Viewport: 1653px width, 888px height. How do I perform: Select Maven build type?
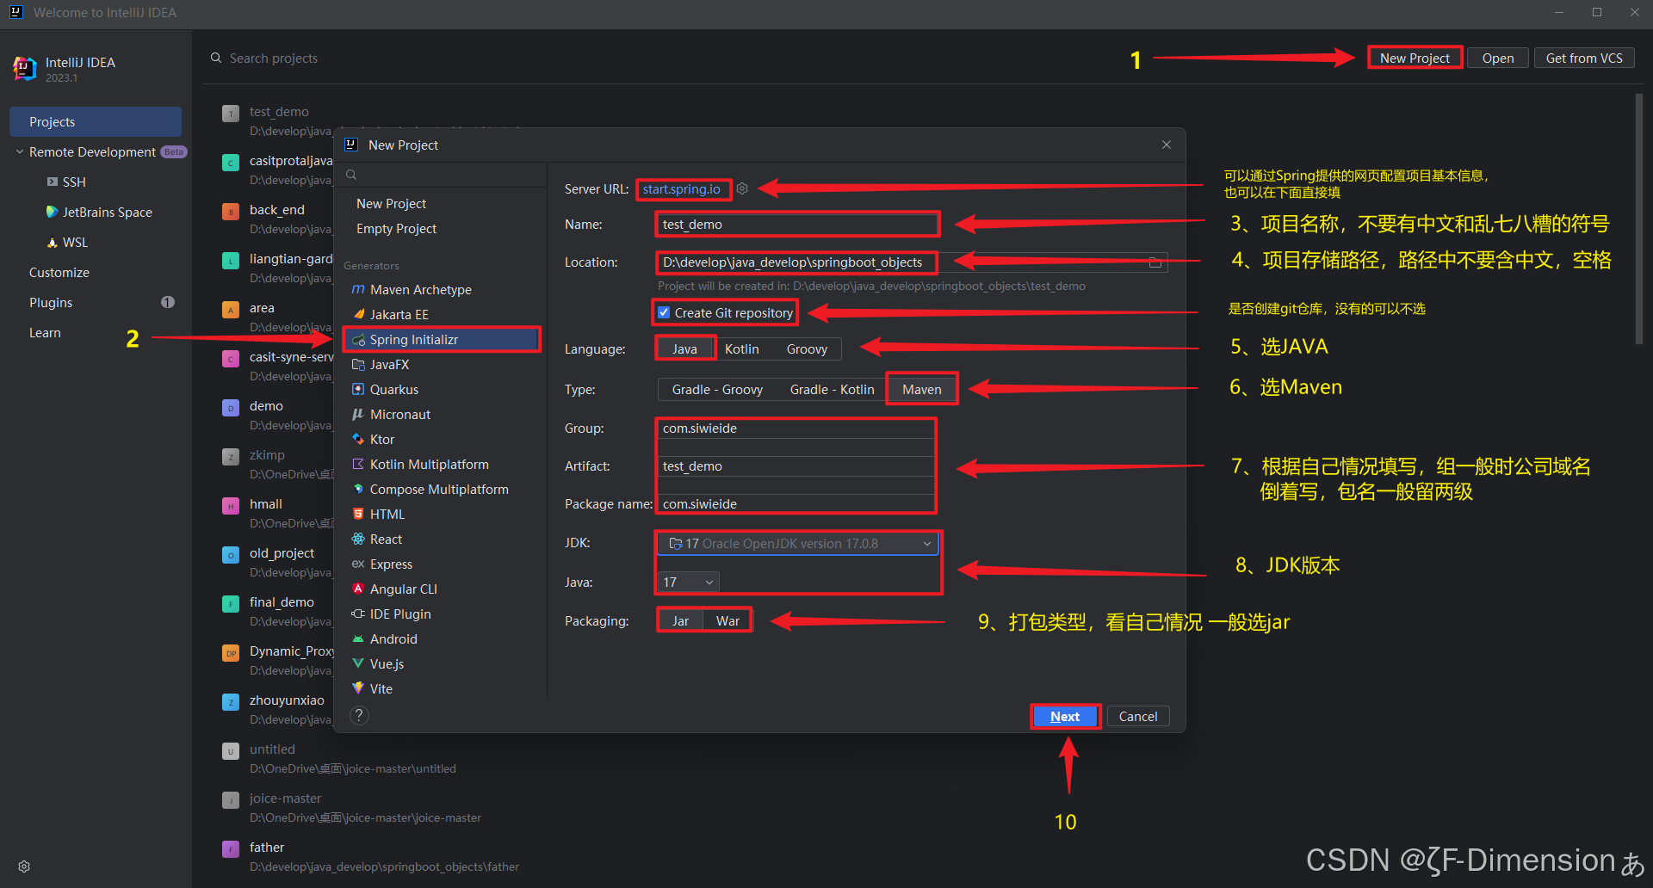tap(922, 389)
